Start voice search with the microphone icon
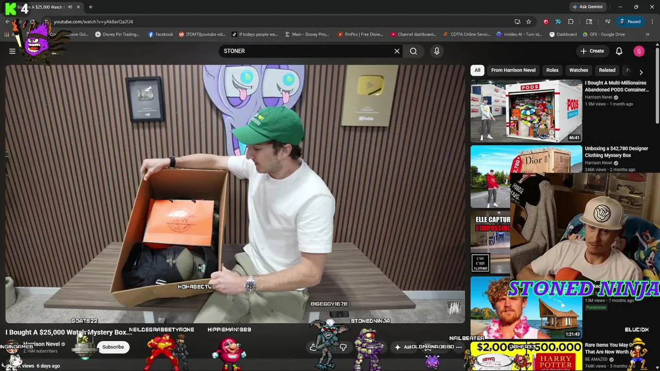 coord(437,51)
